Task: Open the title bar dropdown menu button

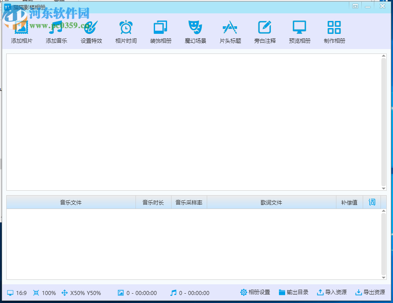Action: coord(355,6)
